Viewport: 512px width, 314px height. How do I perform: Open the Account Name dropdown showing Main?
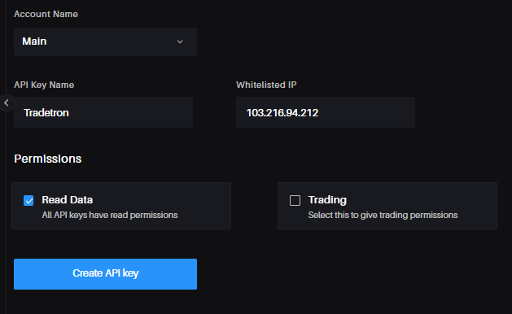pyautogui.click(x=105, y=41)
